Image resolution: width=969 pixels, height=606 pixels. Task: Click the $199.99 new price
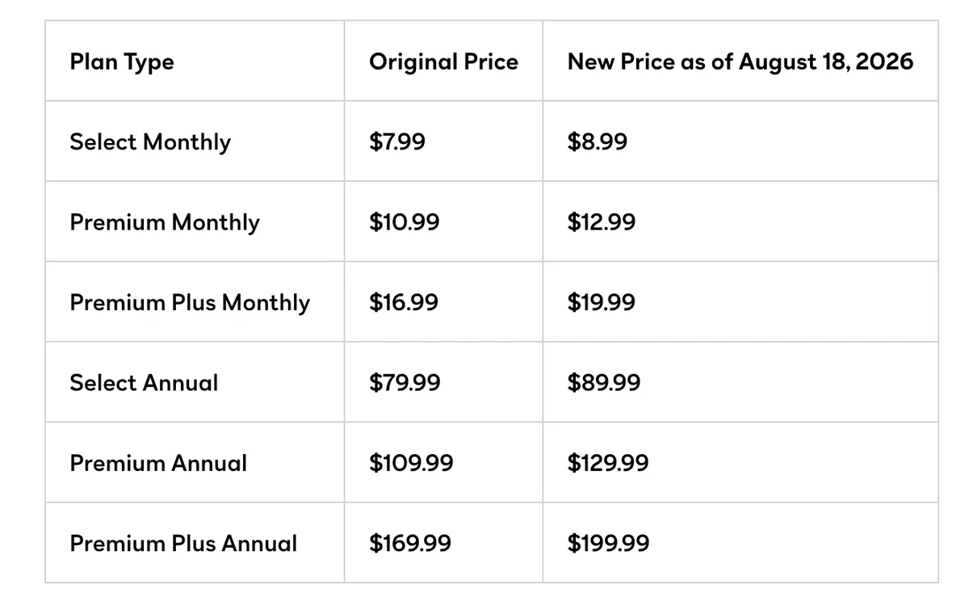coord(608,543)
